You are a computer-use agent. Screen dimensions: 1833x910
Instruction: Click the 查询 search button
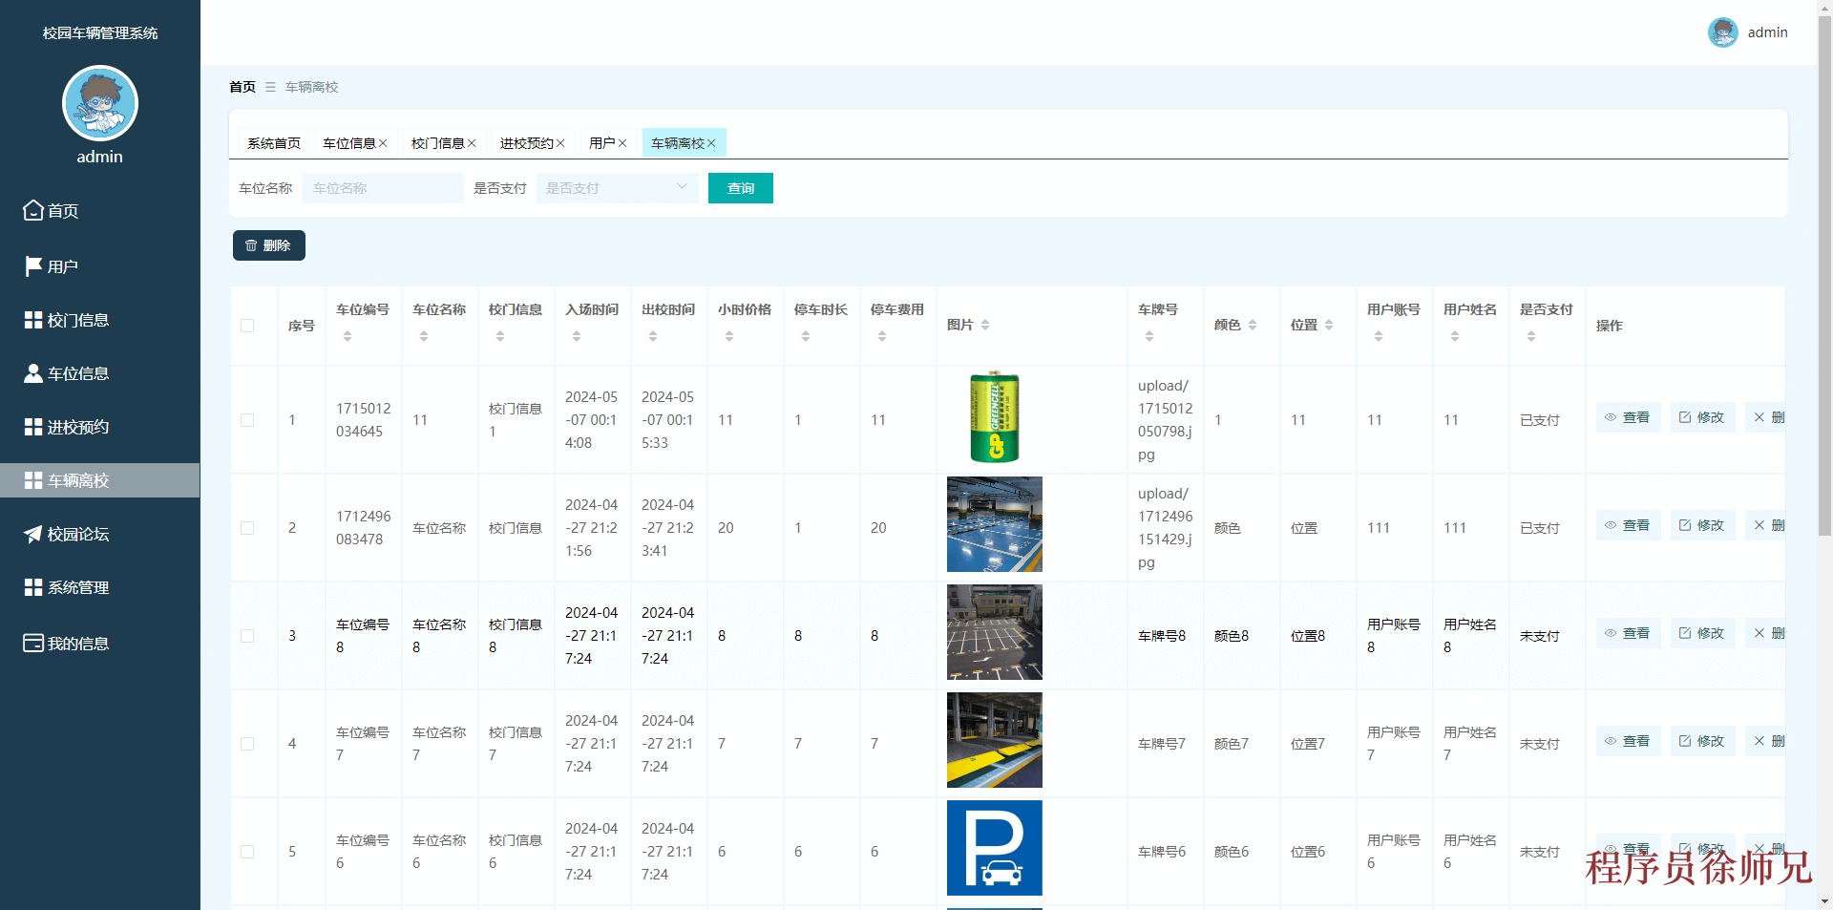tap(740, 188)
